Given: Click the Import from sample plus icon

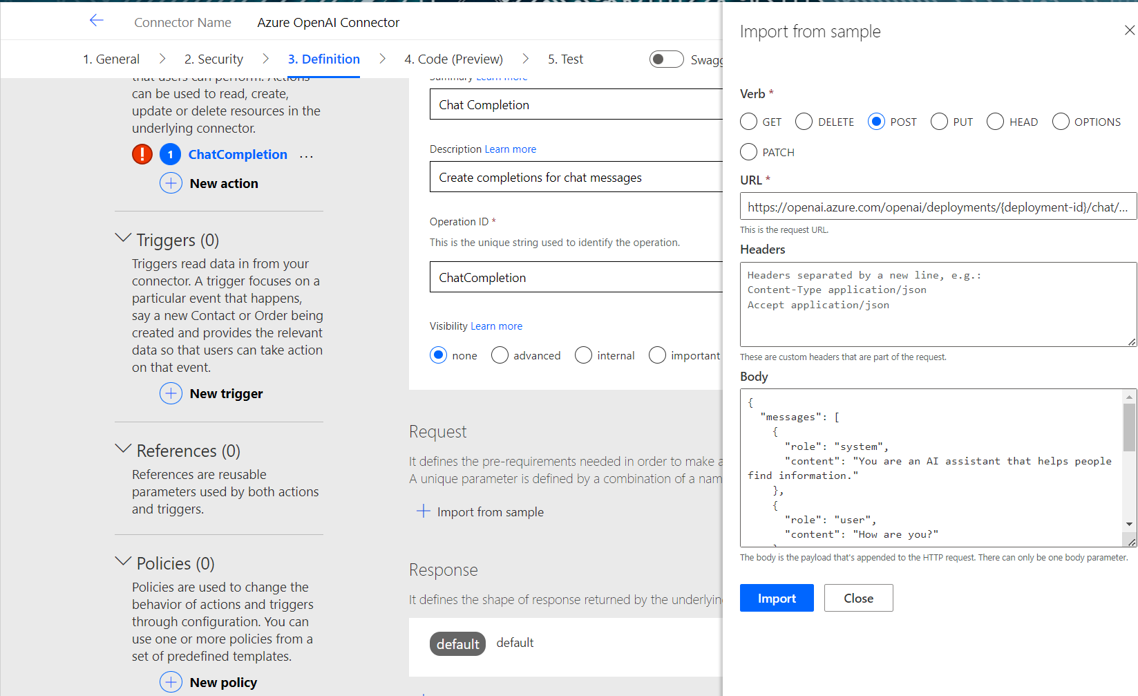Looking at the screenshot, I should 423,511.
